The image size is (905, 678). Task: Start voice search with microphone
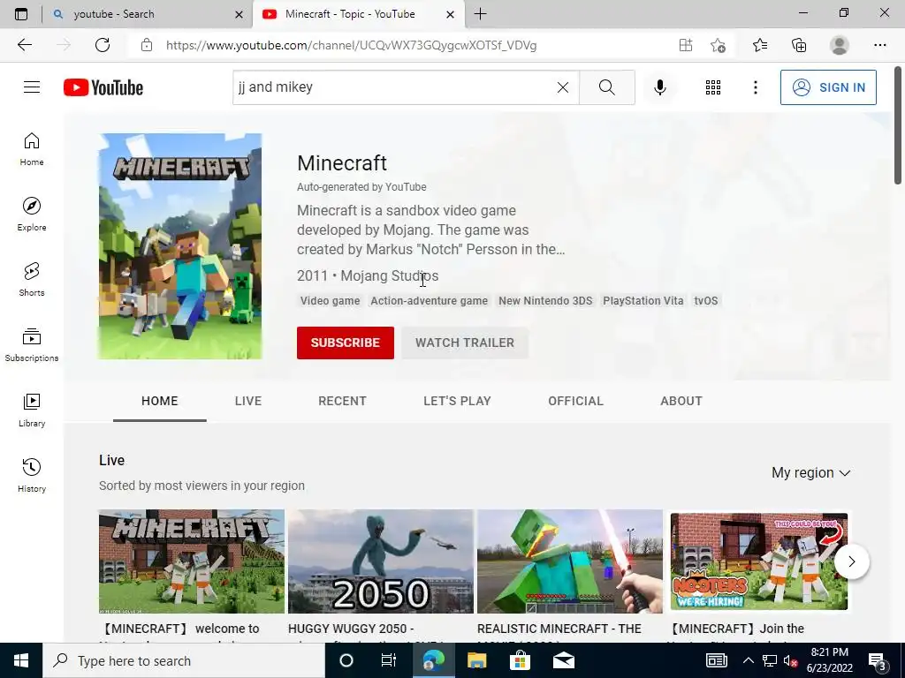point(659,87)
